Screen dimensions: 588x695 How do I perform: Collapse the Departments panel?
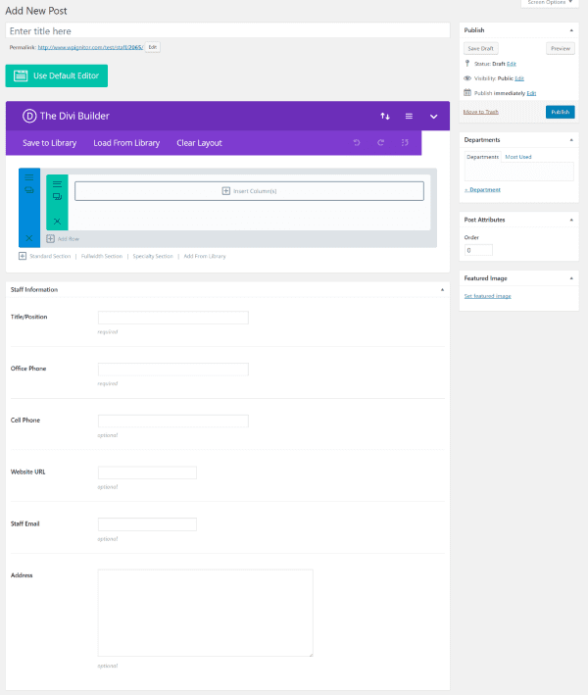click(571, 140)
